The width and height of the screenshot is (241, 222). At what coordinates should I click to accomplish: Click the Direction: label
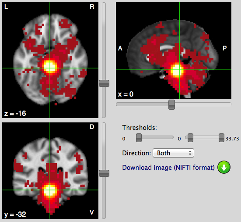136,153
